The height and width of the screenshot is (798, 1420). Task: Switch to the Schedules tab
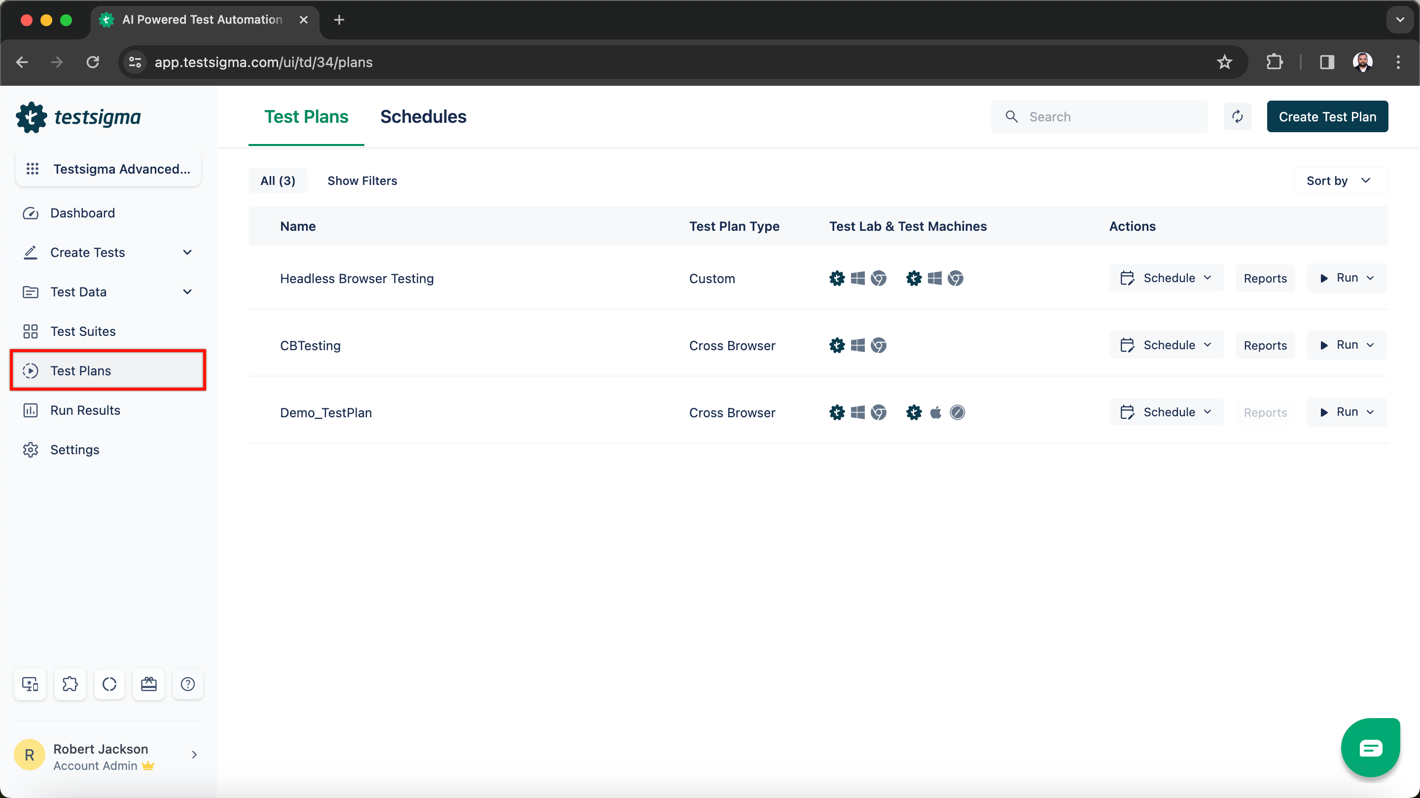pyautogui.click(x=423, y=116)
